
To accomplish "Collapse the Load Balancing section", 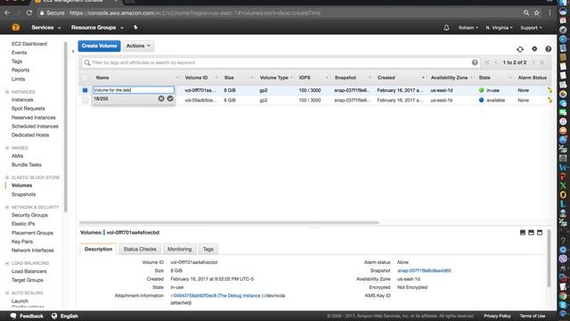I will click(7, 263).
